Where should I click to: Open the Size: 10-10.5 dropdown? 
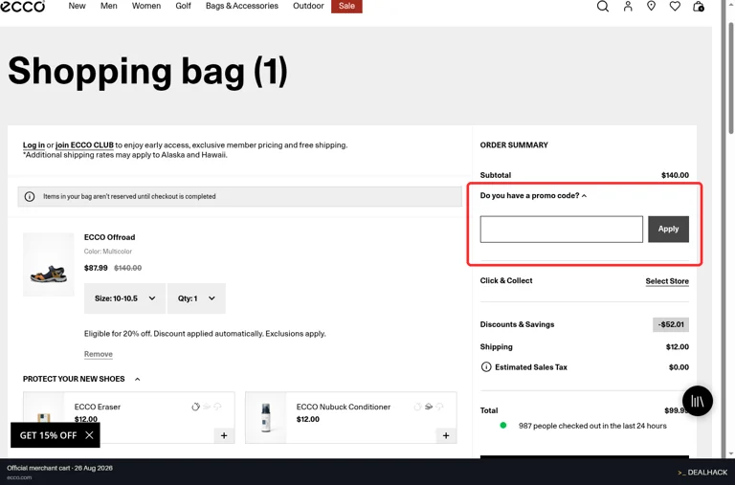coord(124,298)
